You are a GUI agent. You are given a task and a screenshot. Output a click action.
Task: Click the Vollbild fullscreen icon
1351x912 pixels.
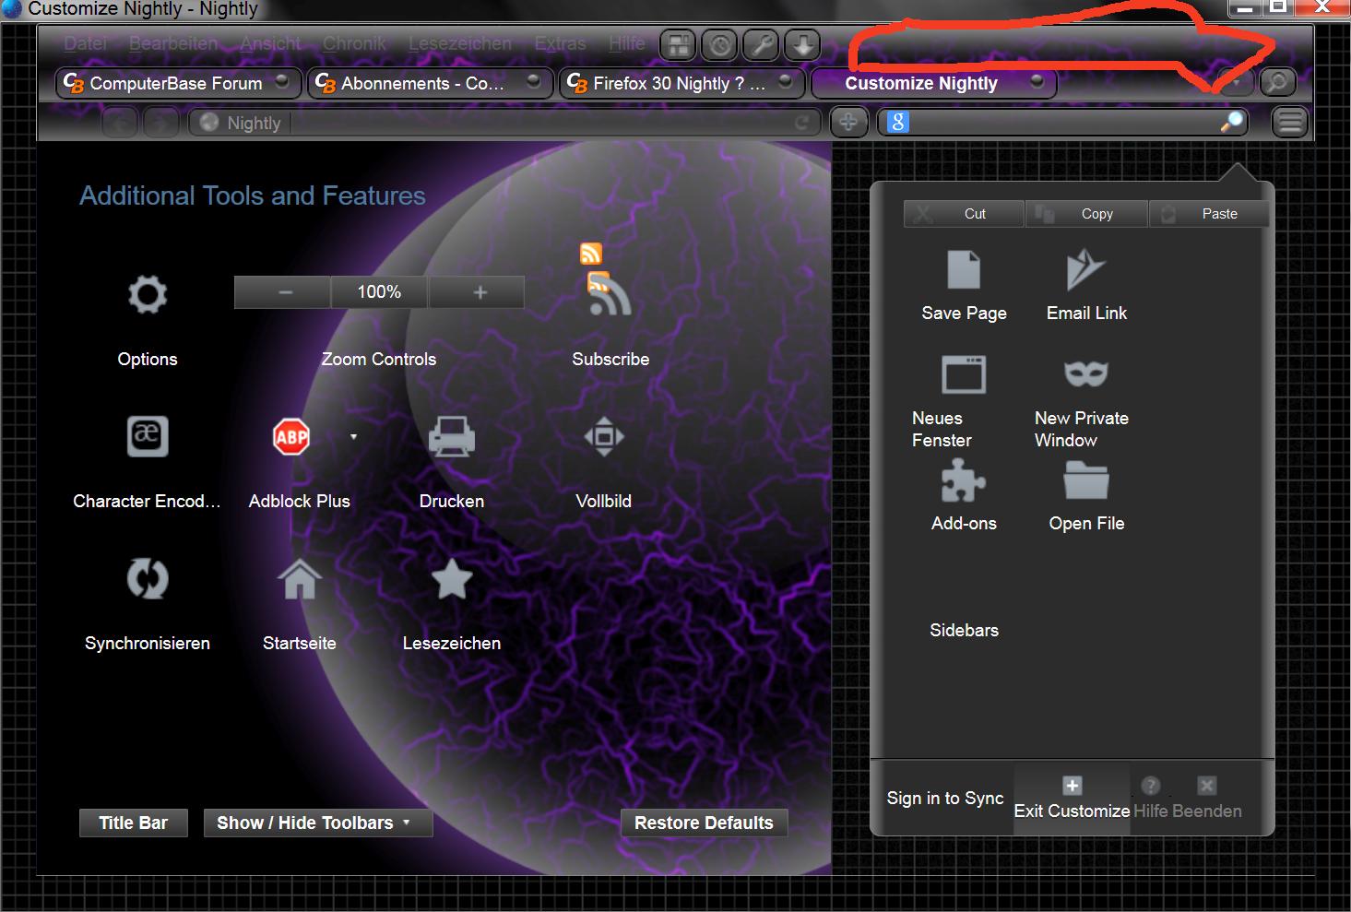click(x=604, y=436)
